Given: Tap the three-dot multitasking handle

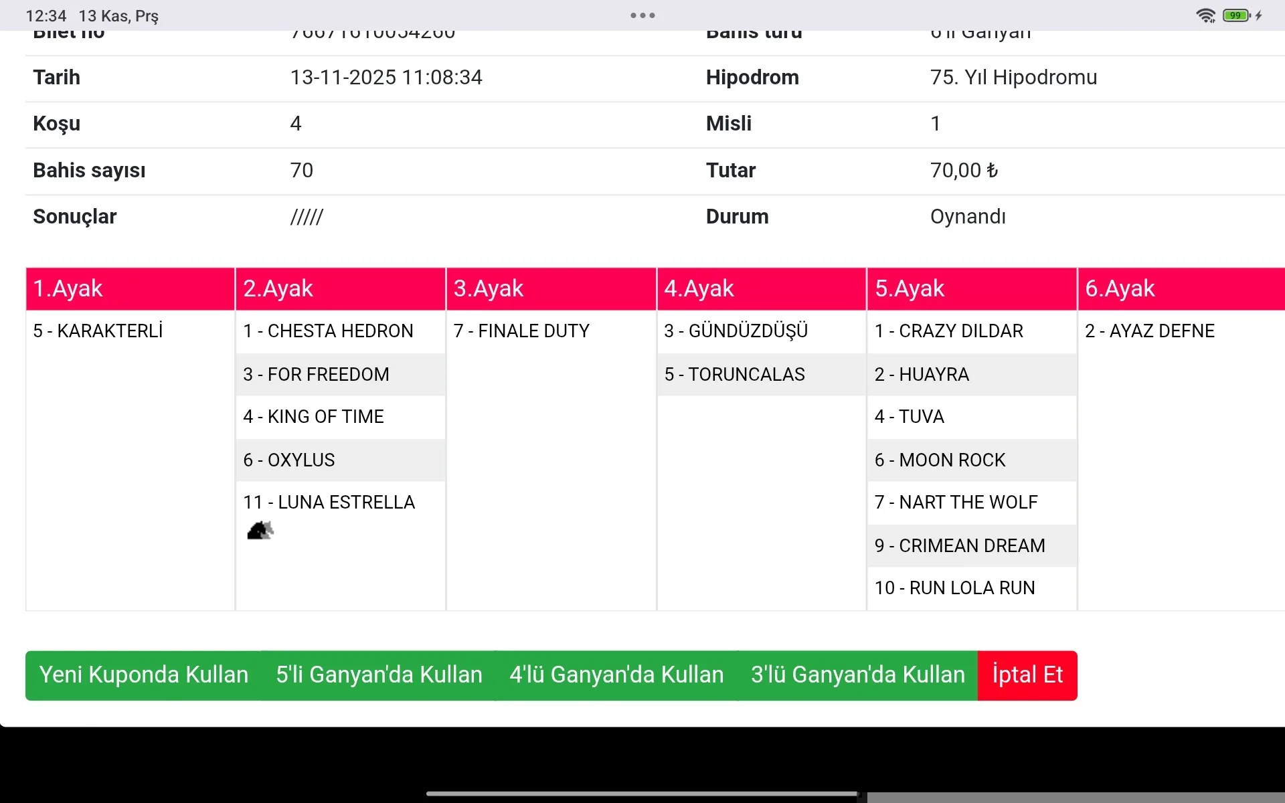Looking at the screenshot, I should pyautogui.click(x=642, y=15).
